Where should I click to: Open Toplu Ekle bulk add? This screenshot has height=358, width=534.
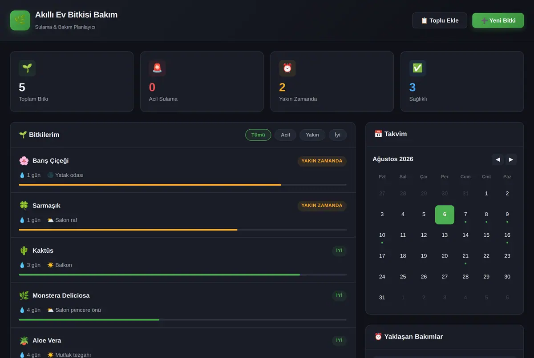coord(440,20)
